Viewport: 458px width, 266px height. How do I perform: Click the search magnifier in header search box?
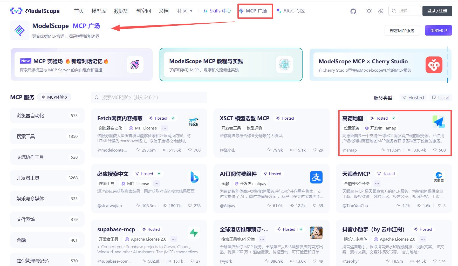[x=394, y=11]
